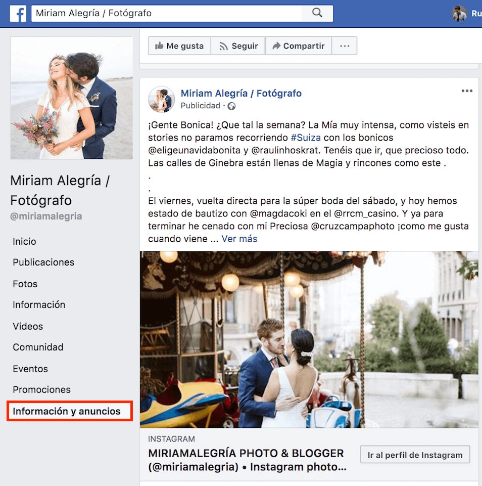The image size is (482, 486).
Task: Click the Me gusta button
Action: [x=179, y=46]
